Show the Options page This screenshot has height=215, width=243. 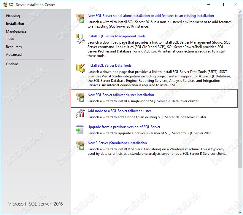point(12,64)
